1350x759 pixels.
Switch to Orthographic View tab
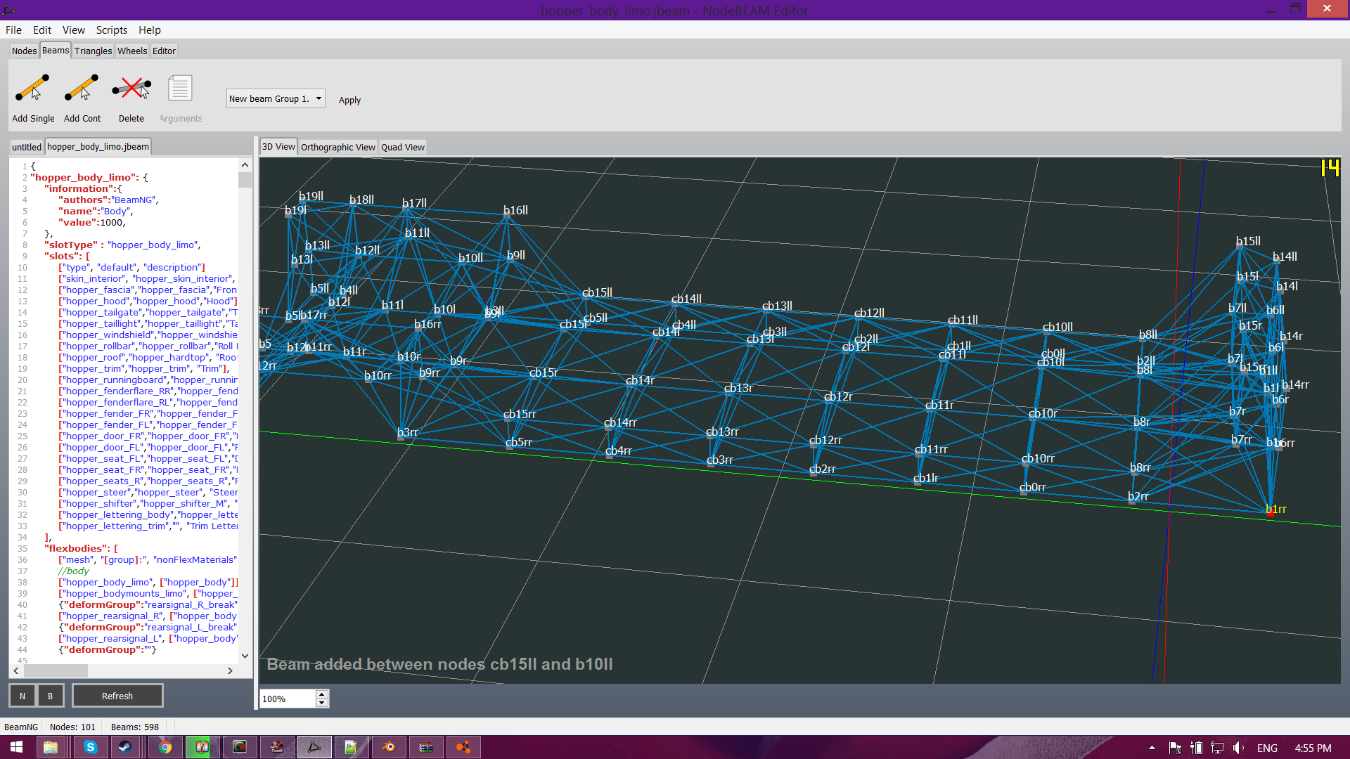click(x=338, y=147)
